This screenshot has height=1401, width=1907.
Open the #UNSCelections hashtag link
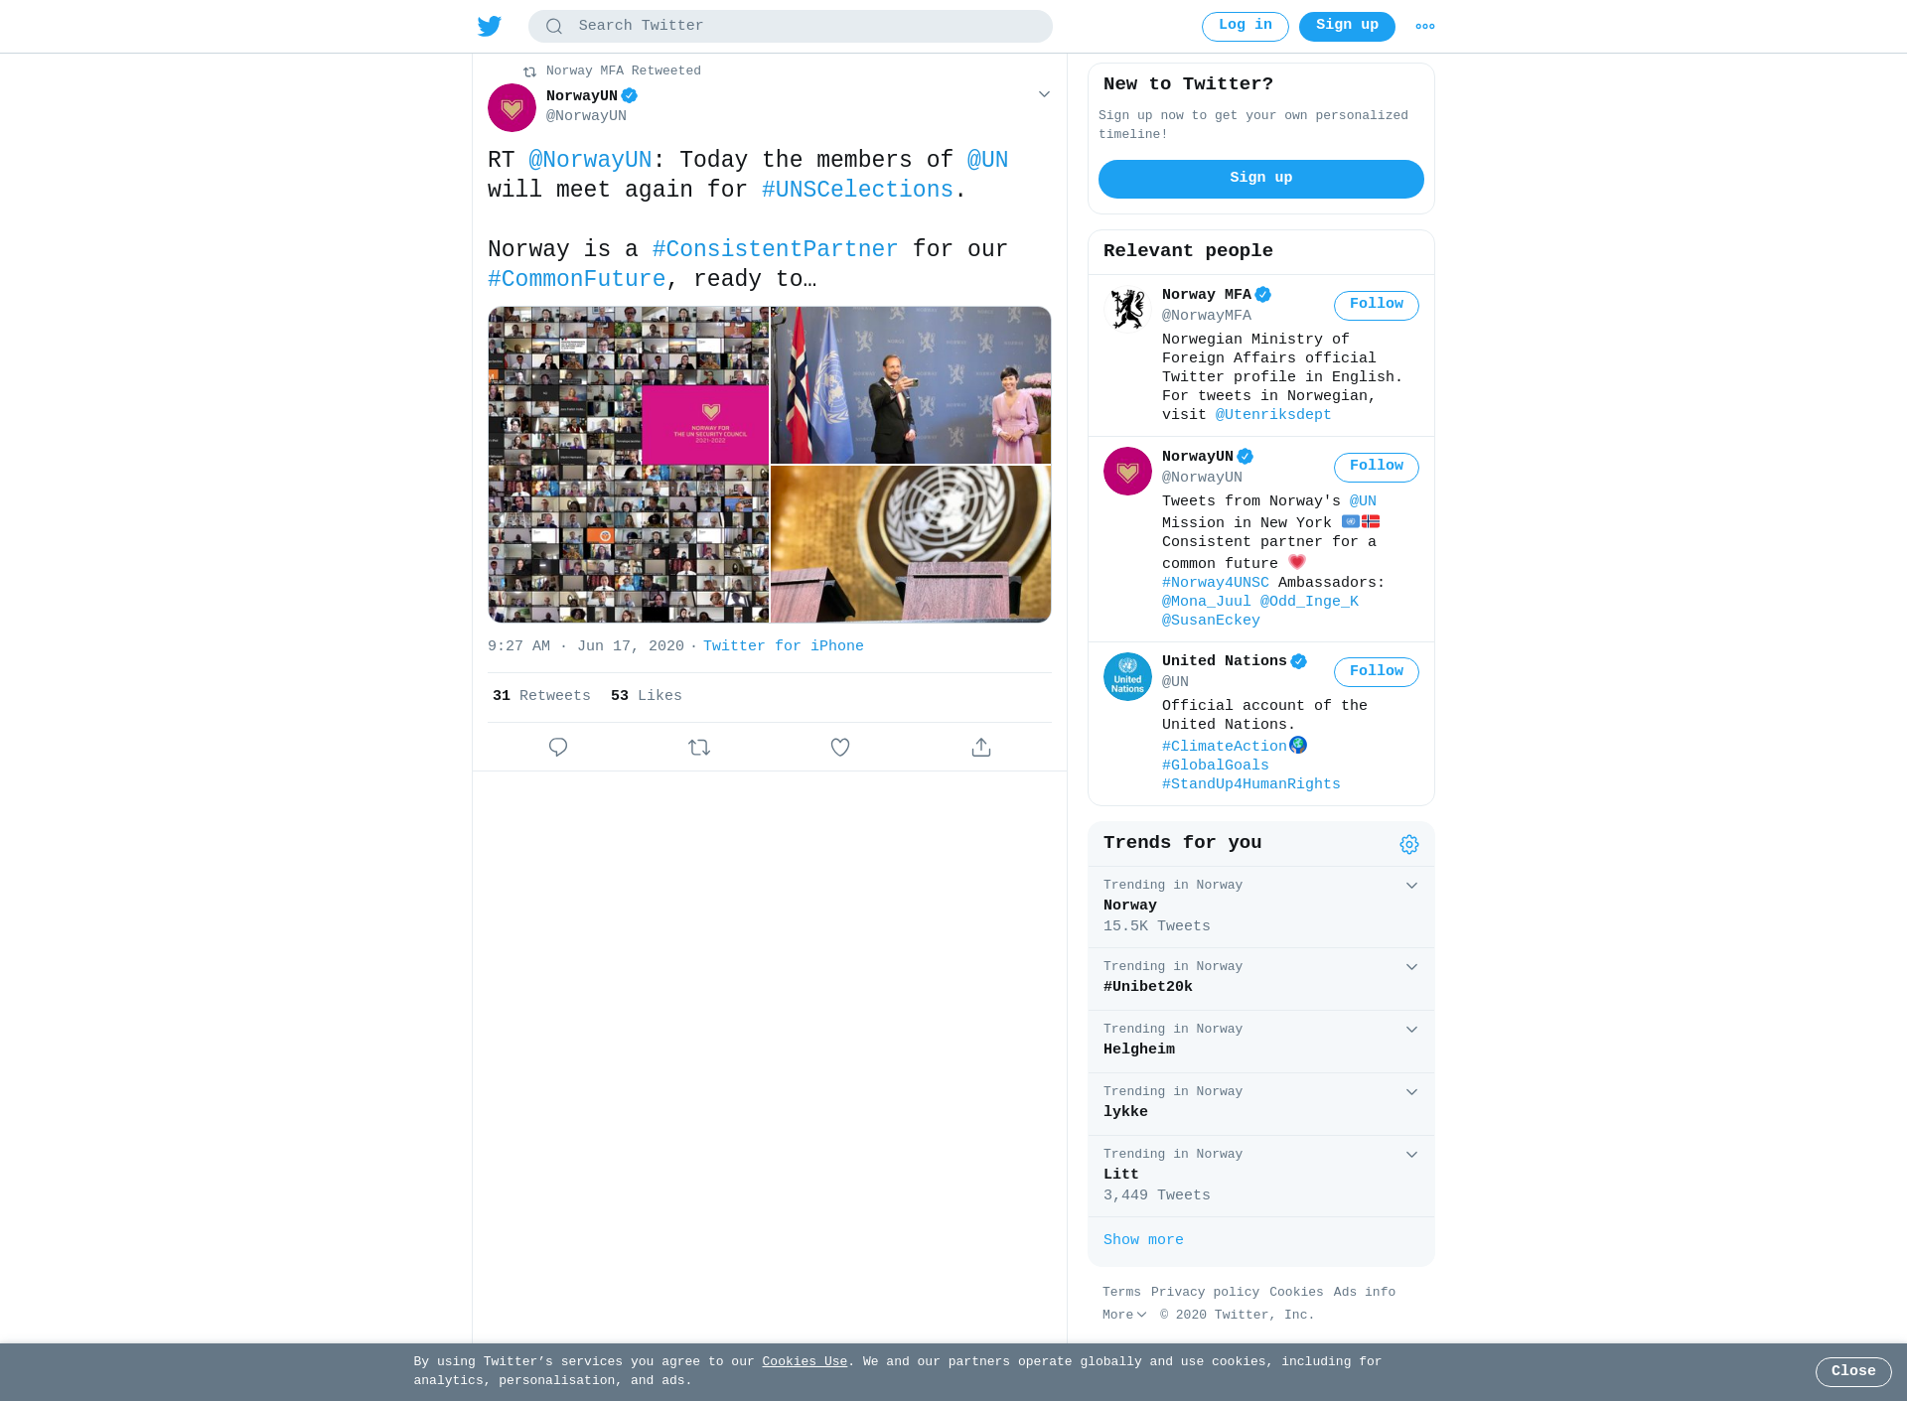click(x=857, y=190)
